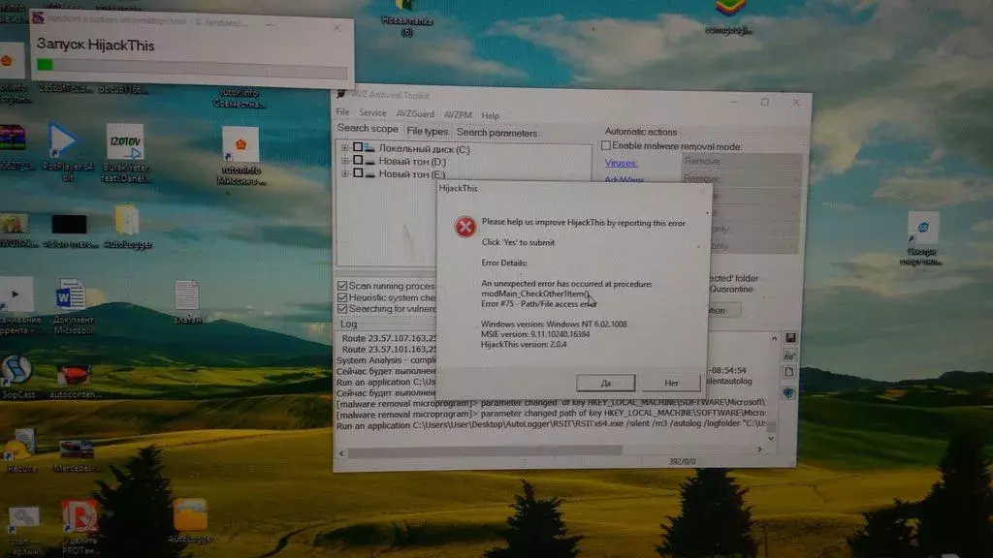Click the Viruses link
Screen dimensions: 993x558
[621, 163]
